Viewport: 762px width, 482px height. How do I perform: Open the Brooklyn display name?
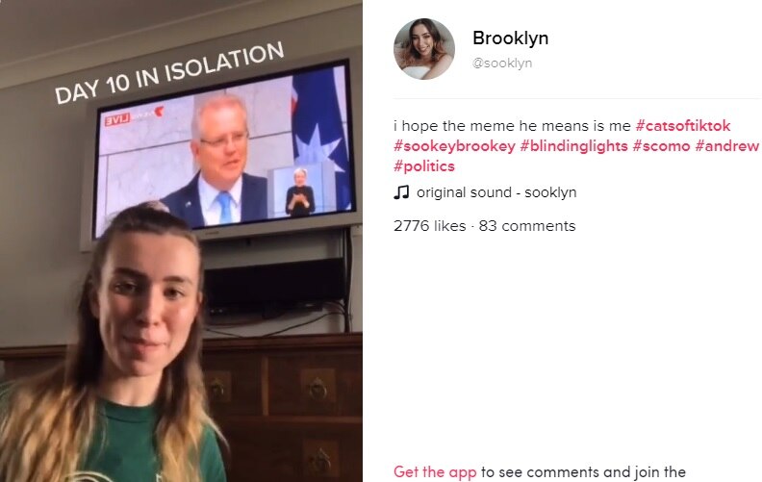point(510,38)
